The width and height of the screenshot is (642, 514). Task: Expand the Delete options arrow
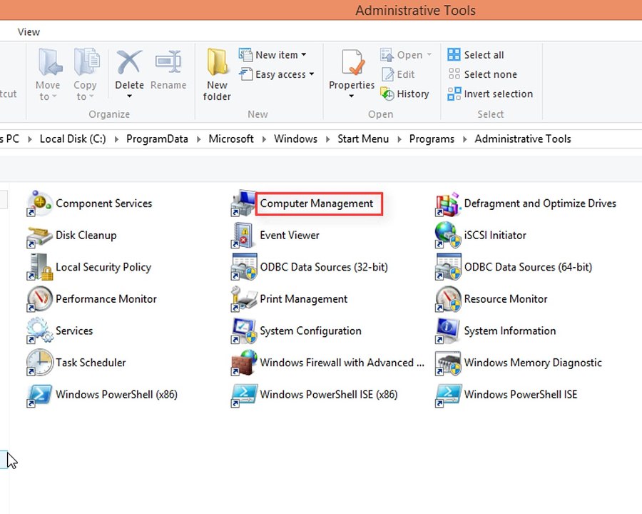coord(129,96)
